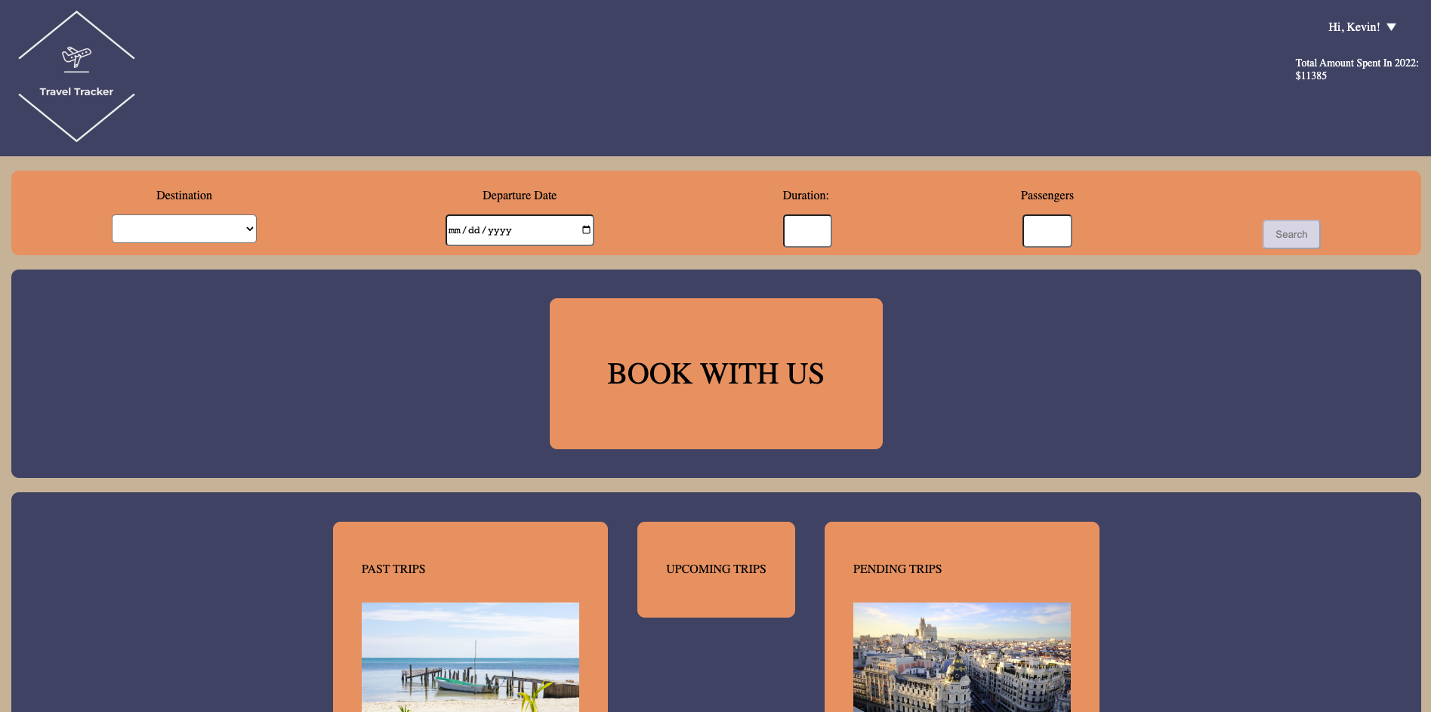The width and height of the screenshot is (1431, 712).
Task: Click the Departure Date mm/dd/yyyy field
Action: (x=506, y=230)
